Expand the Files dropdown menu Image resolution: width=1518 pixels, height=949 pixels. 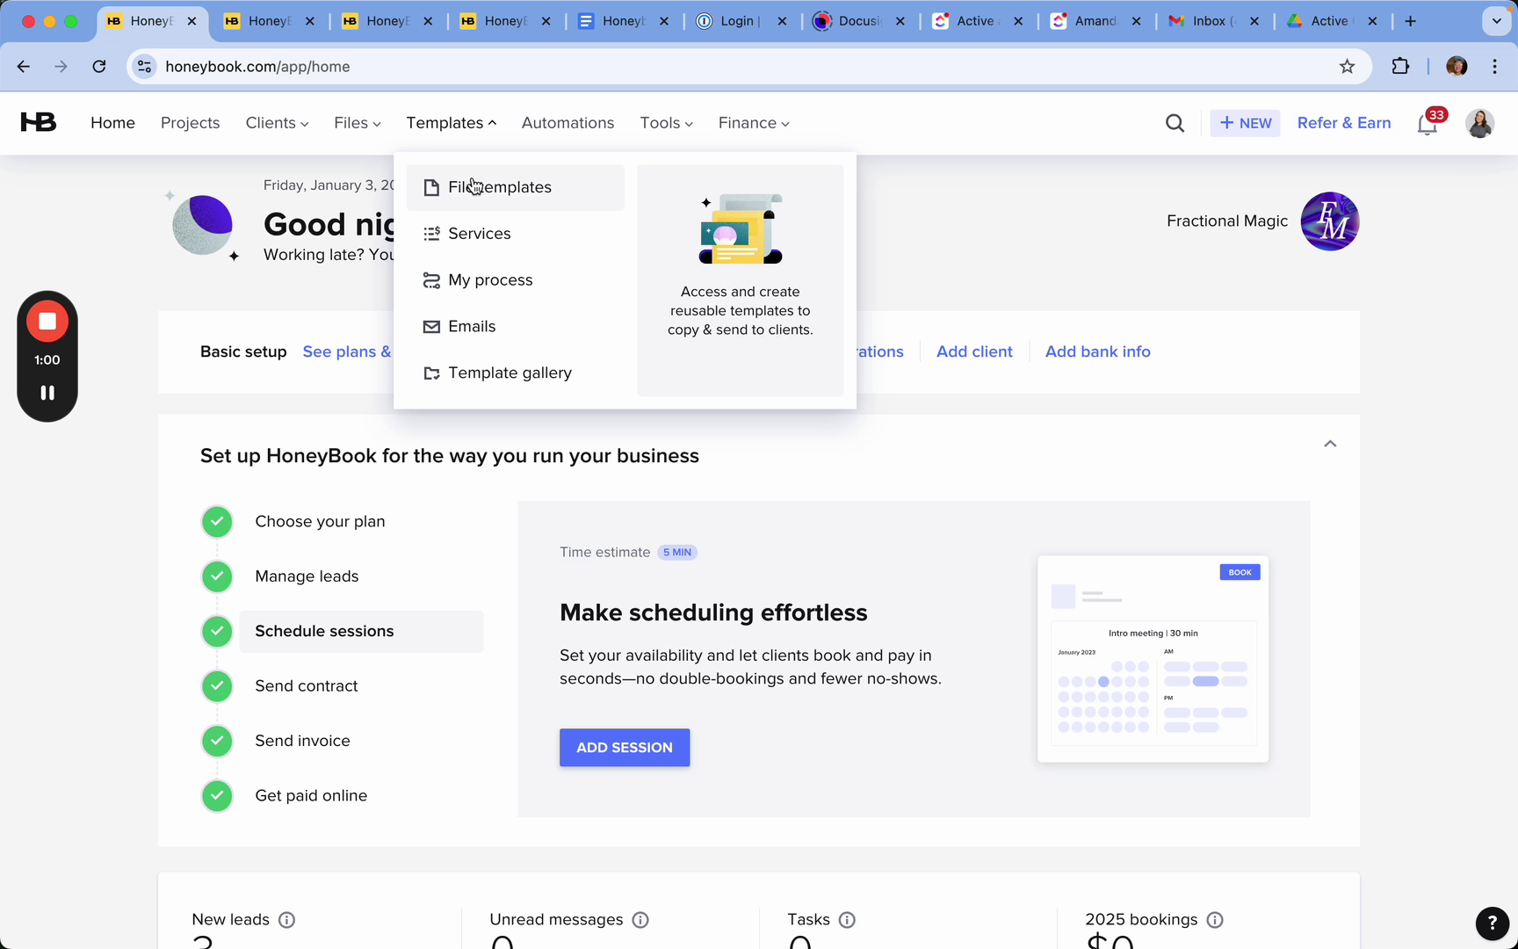pyautogui.click(x=358, y=123)
